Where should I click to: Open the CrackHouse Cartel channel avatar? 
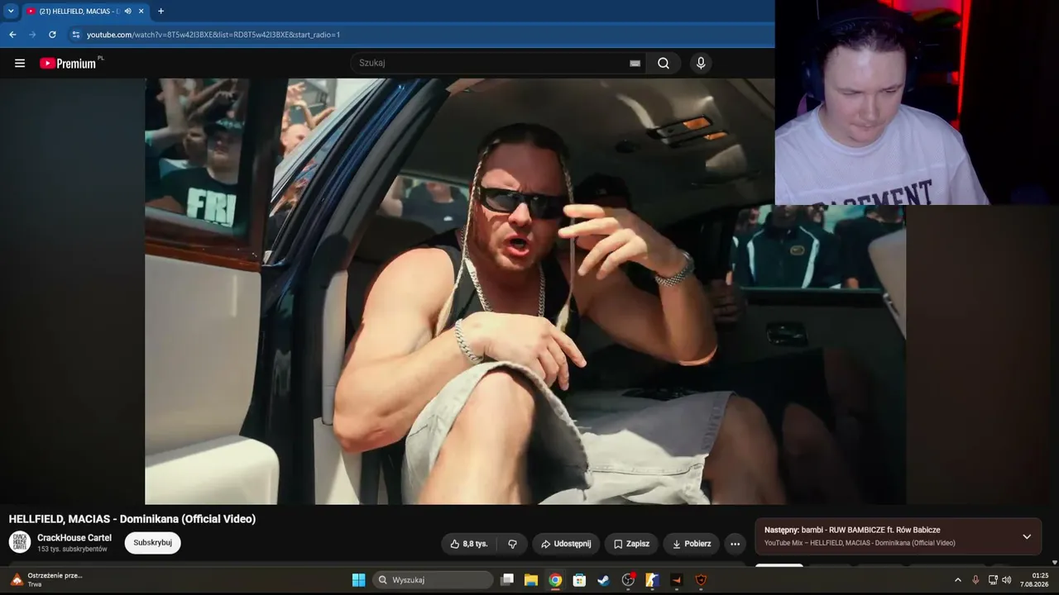[x=20, y=542]
